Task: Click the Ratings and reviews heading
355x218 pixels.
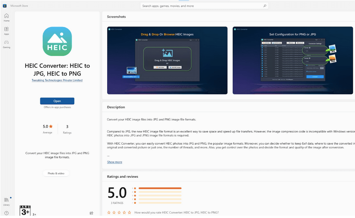Action: [122, 176]
